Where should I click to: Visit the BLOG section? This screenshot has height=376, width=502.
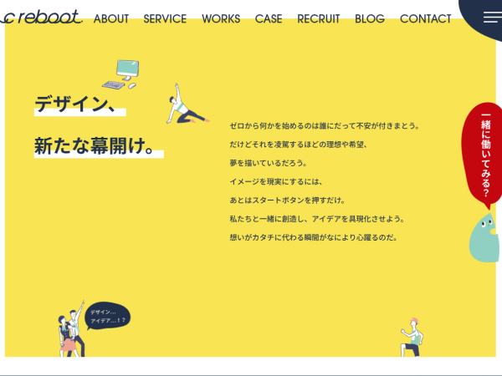pos(370,18)
